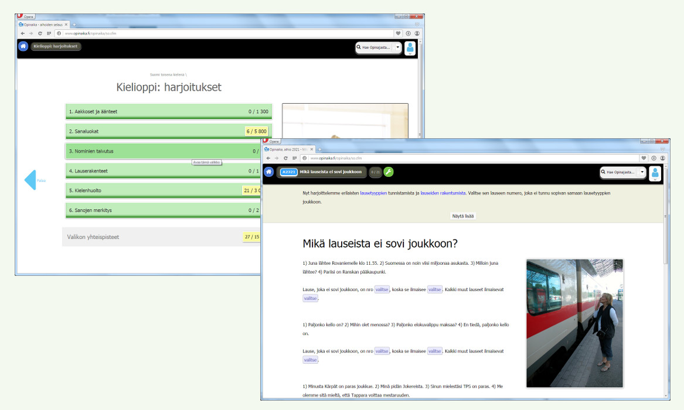This screenshot has height=410, width=684.
Task: Open '5. Kielenhuolto' menu row
Action: tap(163, 190)
